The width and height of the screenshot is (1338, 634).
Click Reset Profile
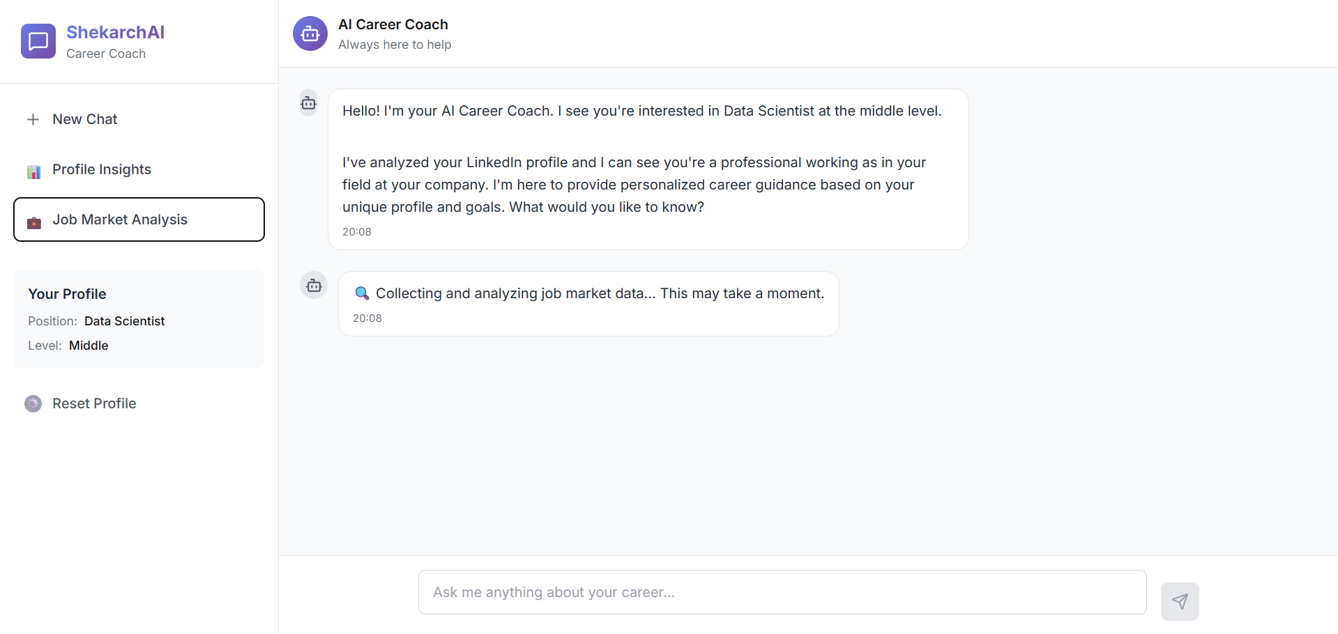point(94,403)
